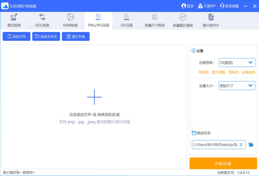The height and width of the screenshot is (176, 259).
Task: Click the 设置 gear icon
Action: point(193,51)
